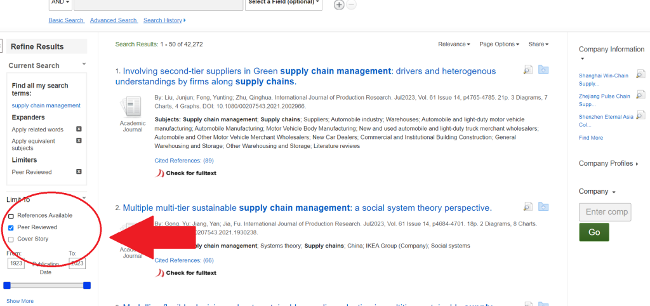Viewport: 650px width, 306px height.
Task: Click Check for fulltext under result 2
Action: point(186,273)
